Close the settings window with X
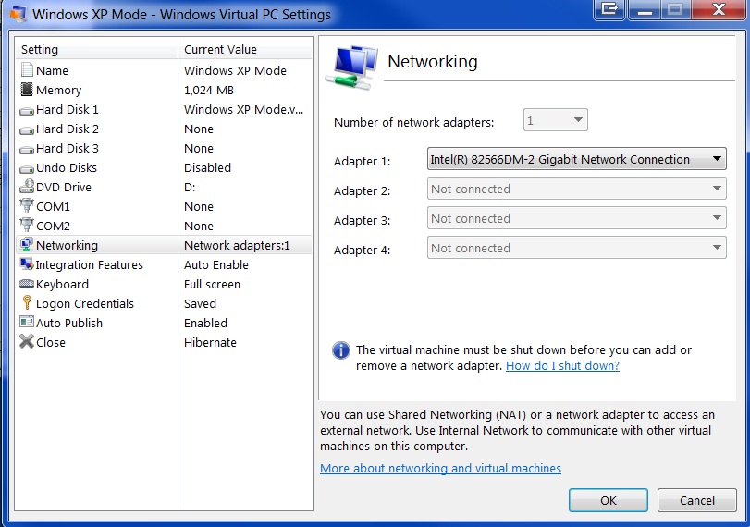The height and width of the screenshot is (527, 750). click(718, 9)
